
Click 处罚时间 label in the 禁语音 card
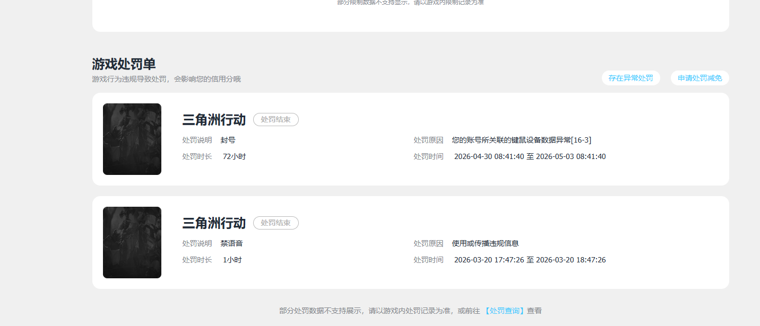428,260
